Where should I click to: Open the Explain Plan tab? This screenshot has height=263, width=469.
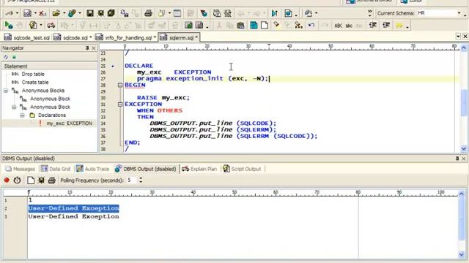click(199, 169)
